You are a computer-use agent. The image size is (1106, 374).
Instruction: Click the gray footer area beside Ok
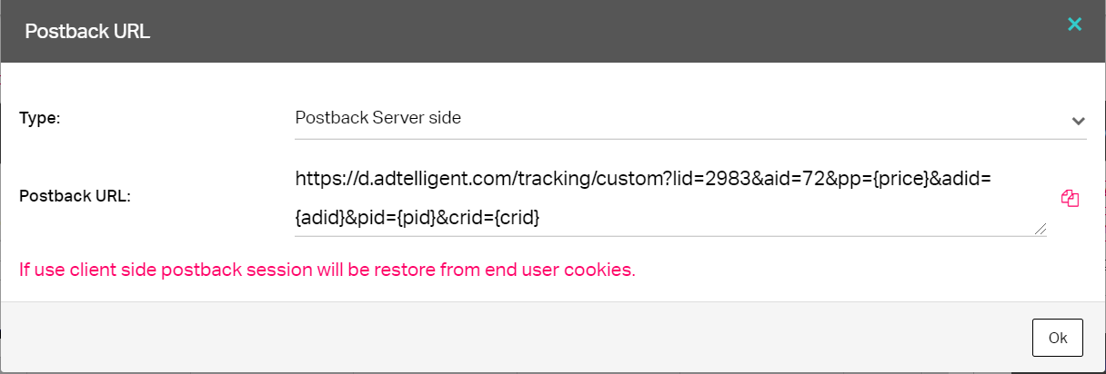click(509, 337)
